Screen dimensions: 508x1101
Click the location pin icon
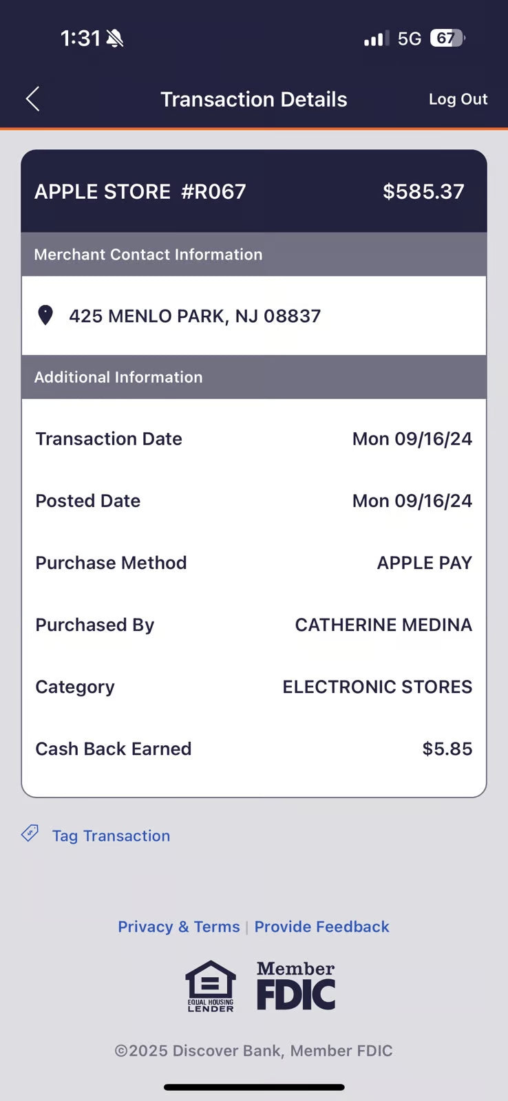45,315
